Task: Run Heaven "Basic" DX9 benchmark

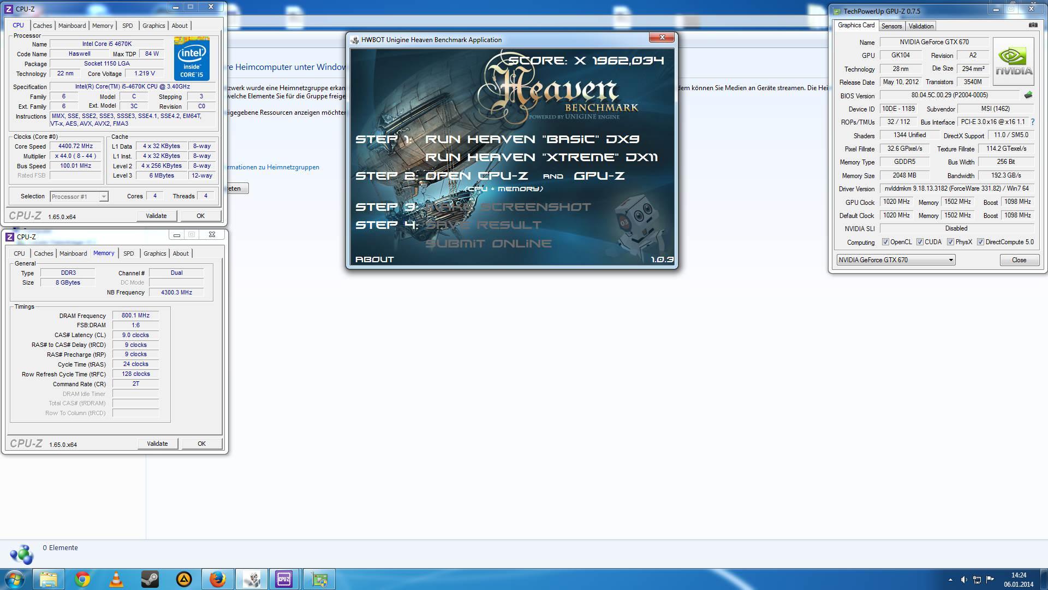Action: point(532,139)
